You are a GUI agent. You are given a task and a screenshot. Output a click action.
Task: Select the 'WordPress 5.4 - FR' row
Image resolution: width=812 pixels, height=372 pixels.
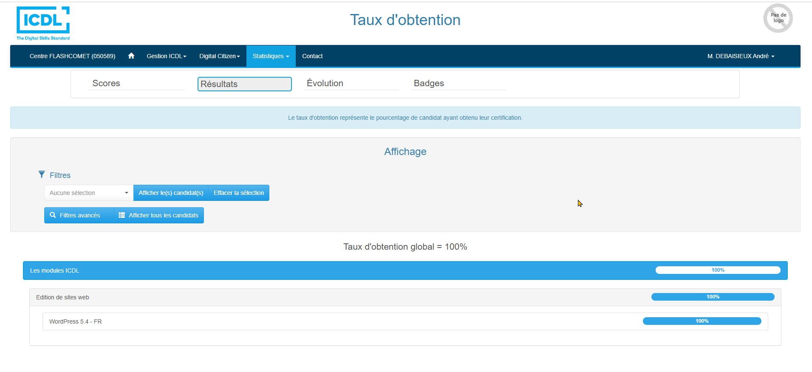pyautogui.click(x=405, y=321)
